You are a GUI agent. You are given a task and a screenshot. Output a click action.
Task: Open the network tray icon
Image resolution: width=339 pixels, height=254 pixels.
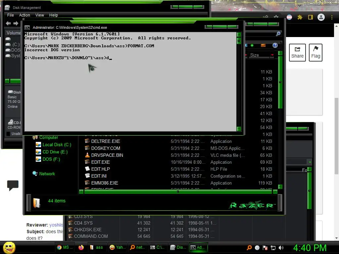click(x=273, y=248)
